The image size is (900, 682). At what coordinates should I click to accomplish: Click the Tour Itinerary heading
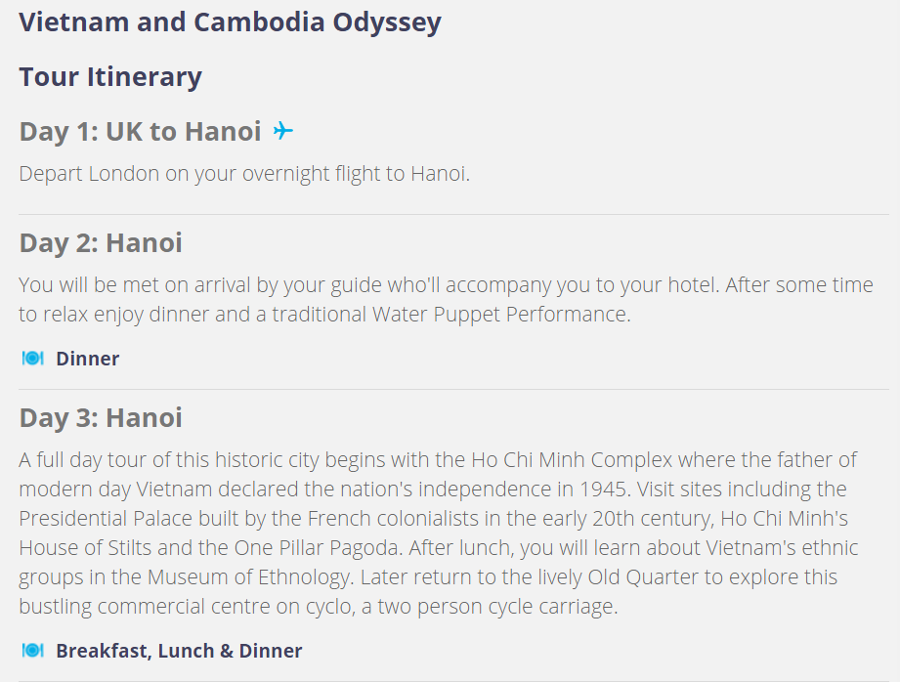coord(110,77)
